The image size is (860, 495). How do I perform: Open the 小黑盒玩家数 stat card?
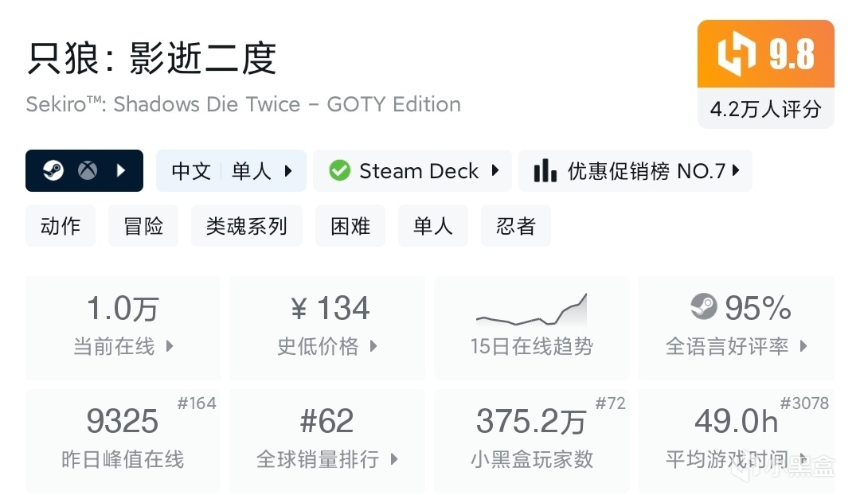(x=531, y=440)
